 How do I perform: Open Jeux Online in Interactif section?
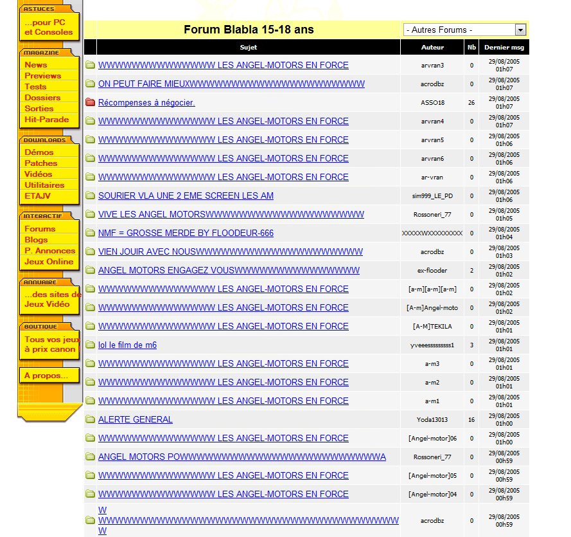49,262
